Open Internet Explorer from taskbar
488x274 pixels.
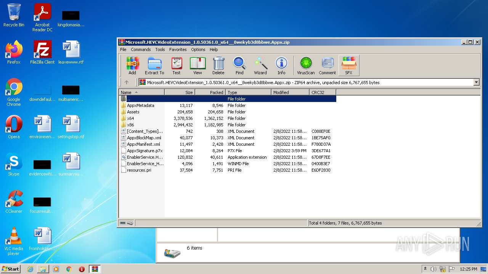click(30, 269)
